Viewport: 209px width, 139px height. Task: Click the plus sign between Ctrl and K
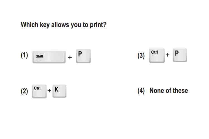point(49,90)
